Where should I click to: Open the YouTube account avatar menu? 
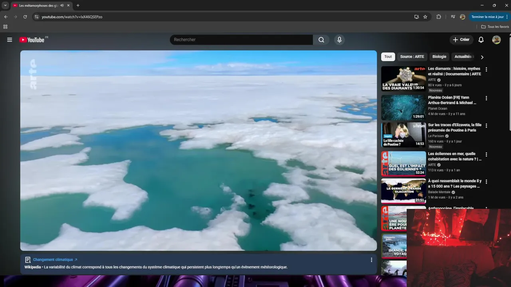pos(496,39)
